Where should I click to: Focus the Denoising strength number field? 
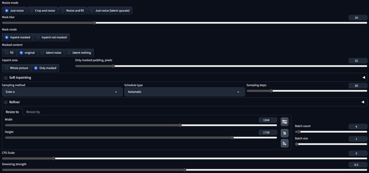coord(358,165)
